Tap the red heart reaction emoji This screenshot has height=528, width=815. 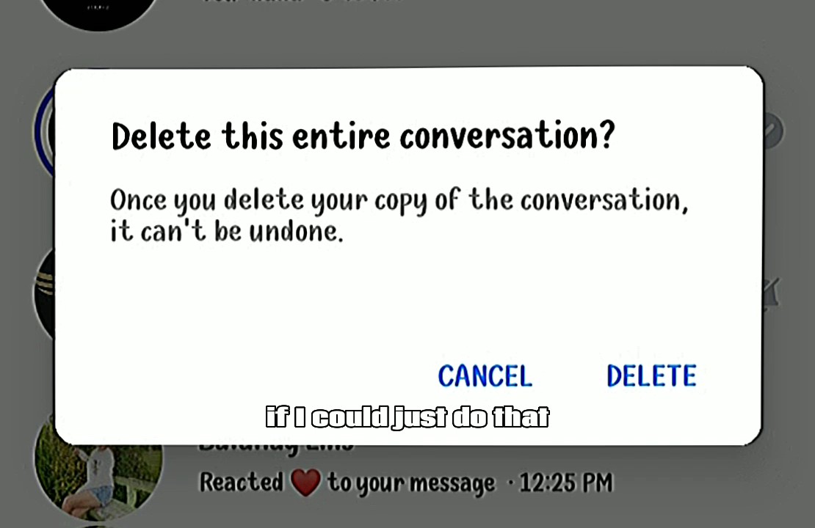click(305, 483)
